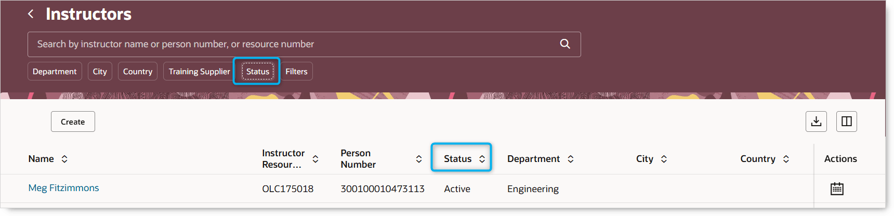Image resolution: width=894 pixels, height=216 pixels.
Task: Open Meg Fitzimmons calendar action icon
Action: 837,188
